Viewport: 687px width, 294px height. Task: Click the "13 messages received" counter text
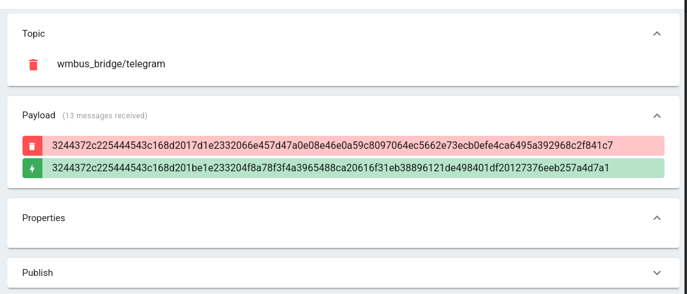click(105, 116)
